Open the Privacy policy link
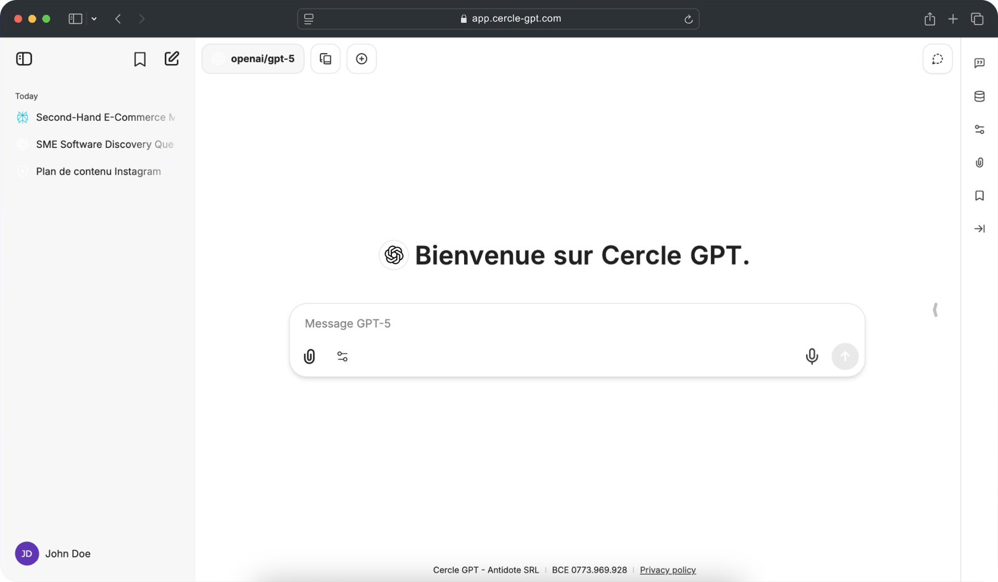 point(668,570)
